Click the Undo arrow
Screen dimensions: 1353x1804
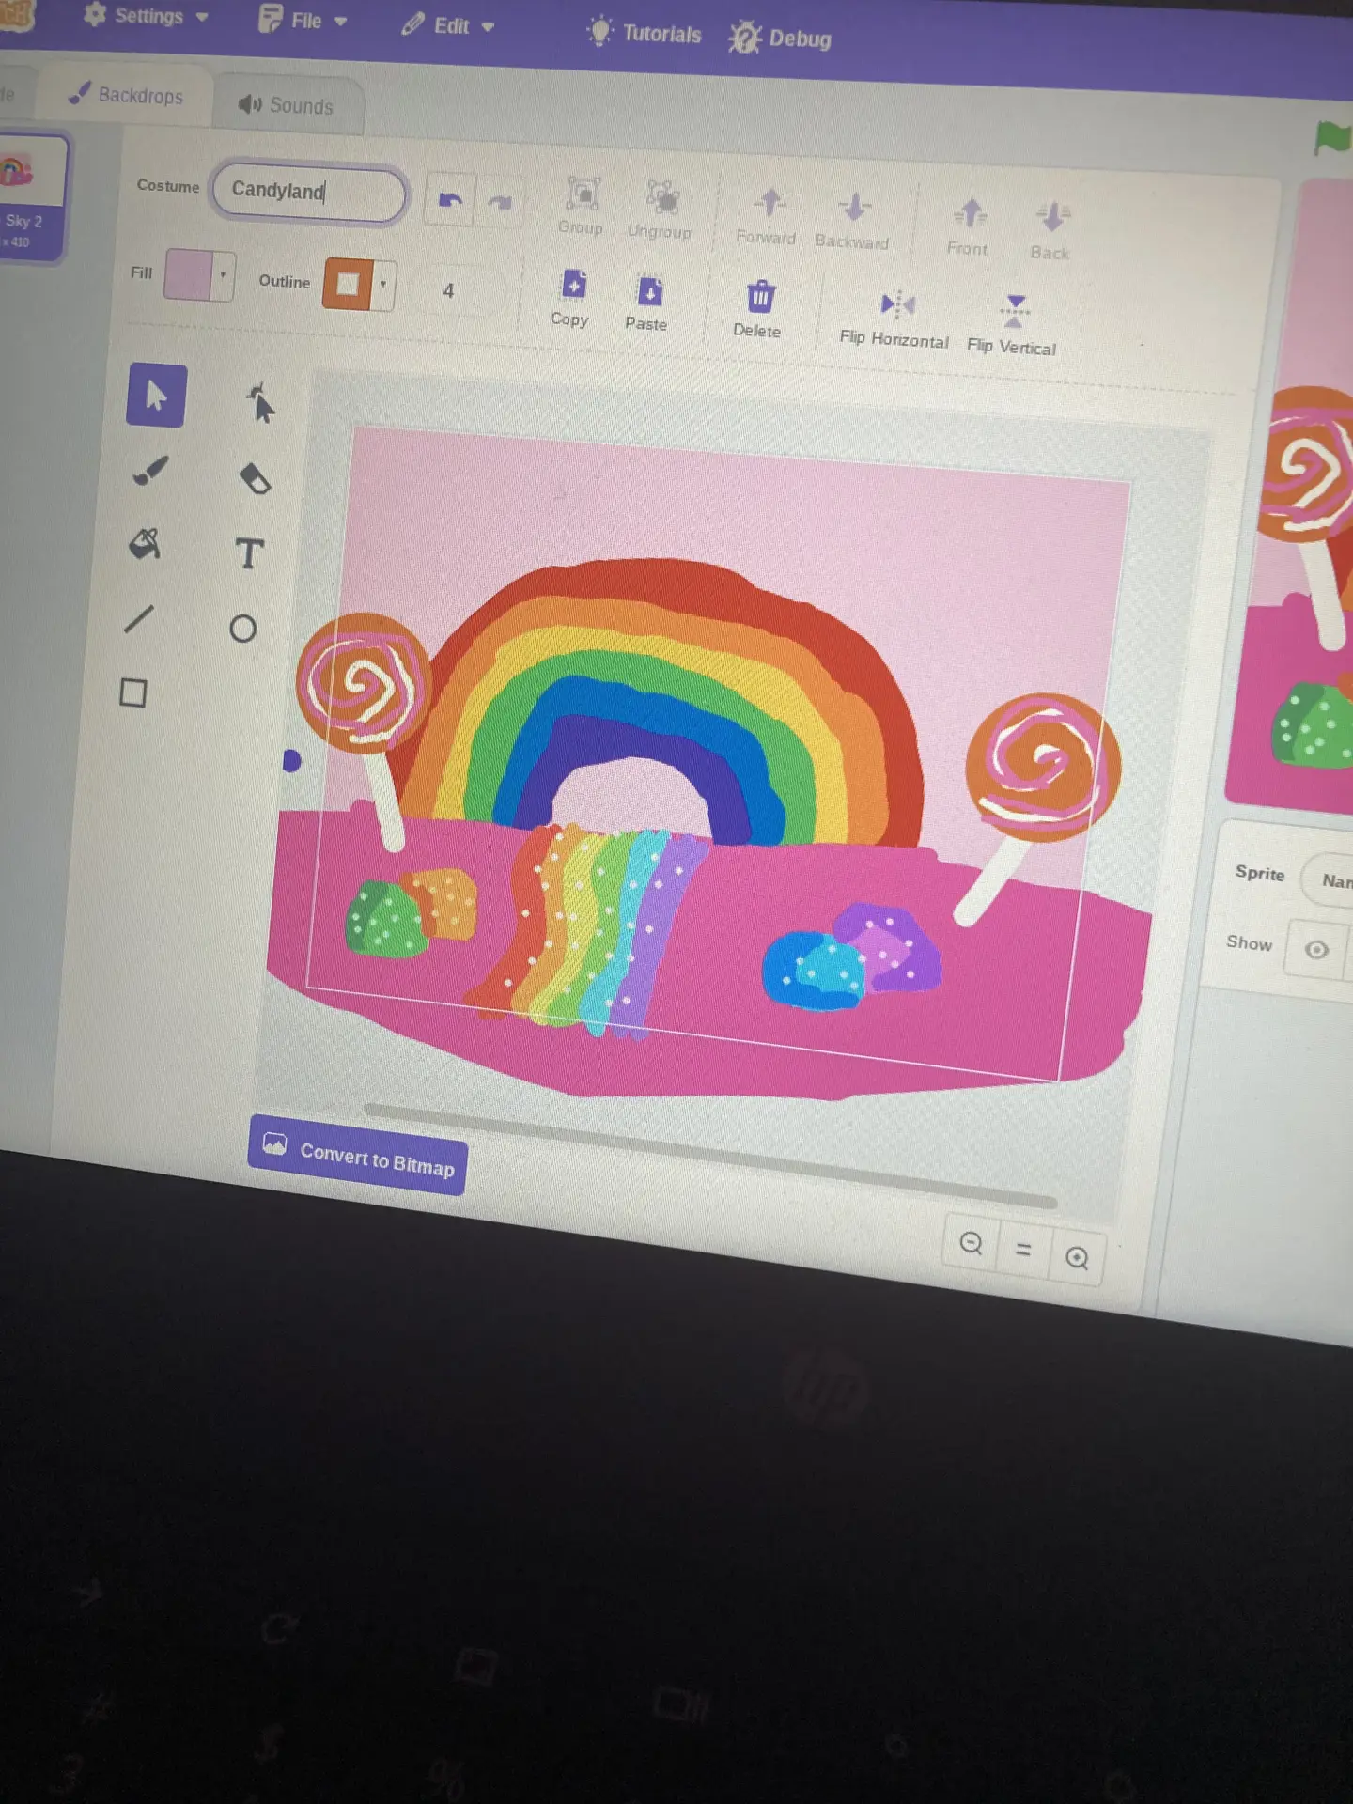450,199
